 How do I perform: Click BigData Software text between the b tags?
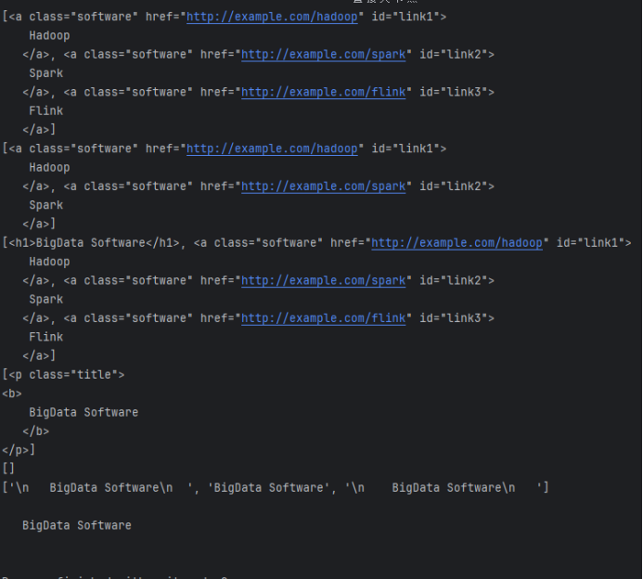84,413
